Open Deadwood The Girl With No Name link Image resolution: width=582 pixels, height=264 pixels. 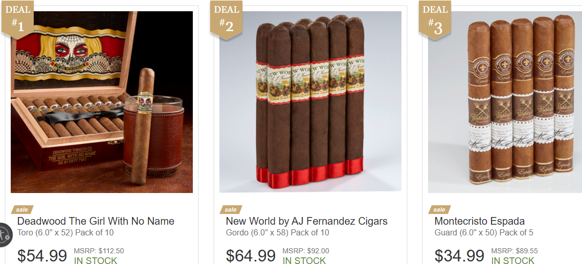[x=96, y=221]
